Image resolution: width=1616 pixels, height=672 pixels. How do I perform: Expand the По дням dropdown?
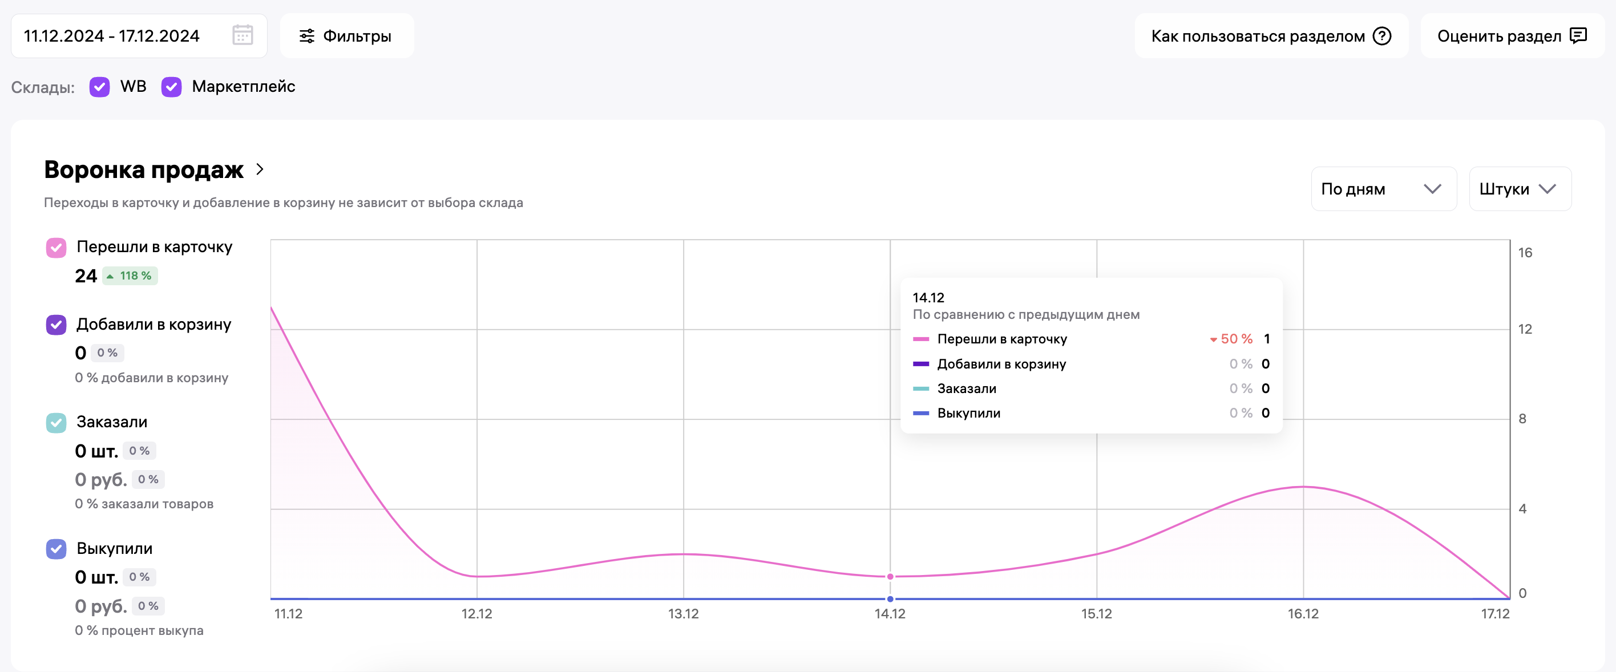point(1380,189)
